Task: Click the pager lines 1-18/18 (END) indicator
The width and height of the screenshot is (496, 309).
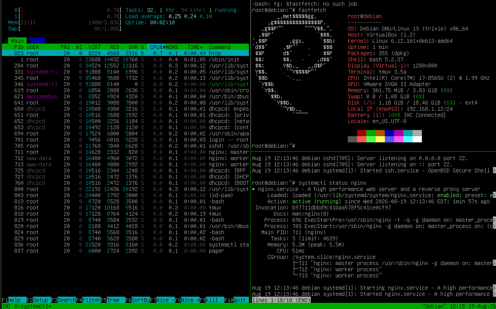Action: coord(281,300)
